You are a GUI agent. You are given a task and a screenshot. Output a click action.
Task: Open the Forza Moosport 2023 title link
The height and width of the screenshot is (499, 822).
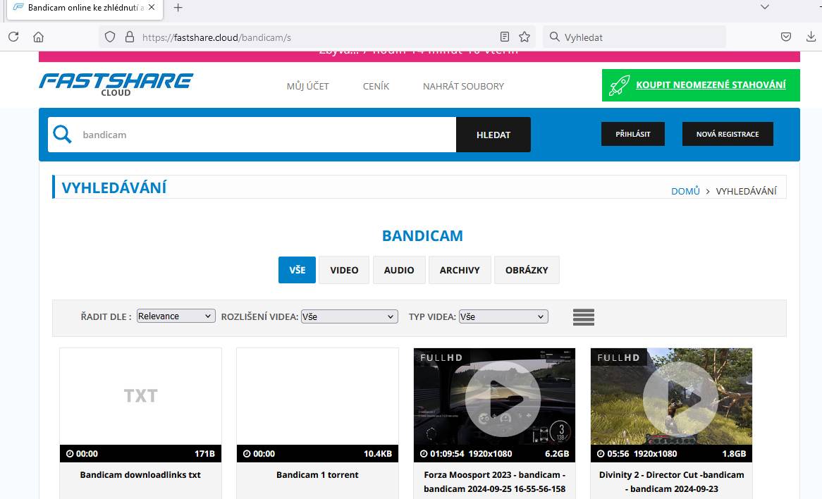tap(494, 481)
